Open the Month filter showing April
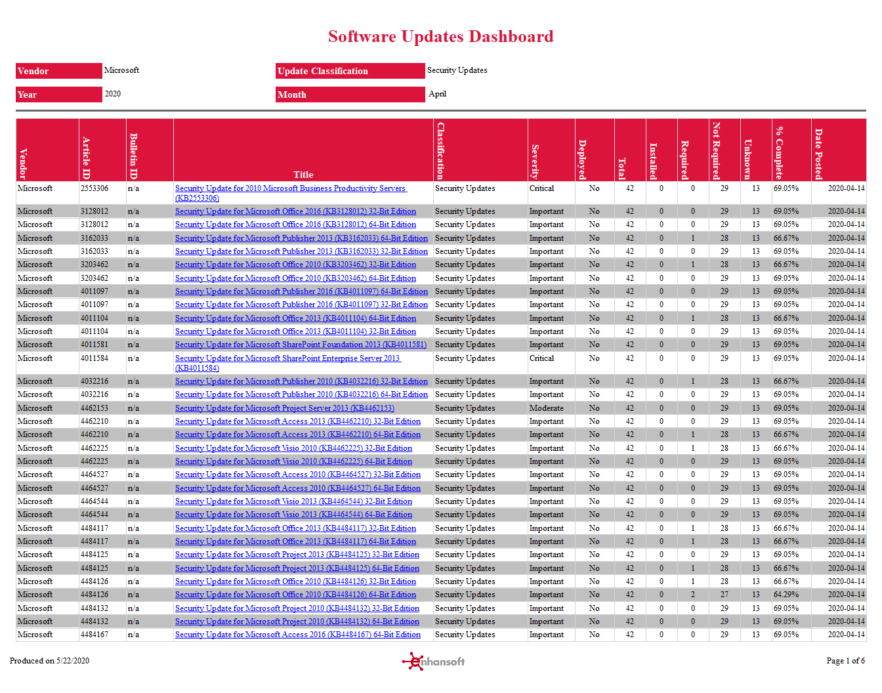Viewport: 882px width, 693px height. [350, 94]
